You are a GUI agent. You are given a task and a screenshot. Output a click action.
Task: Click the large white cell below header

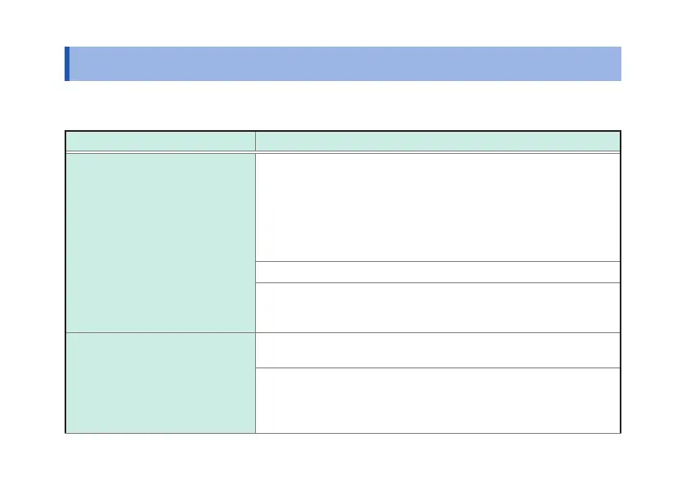437,206
